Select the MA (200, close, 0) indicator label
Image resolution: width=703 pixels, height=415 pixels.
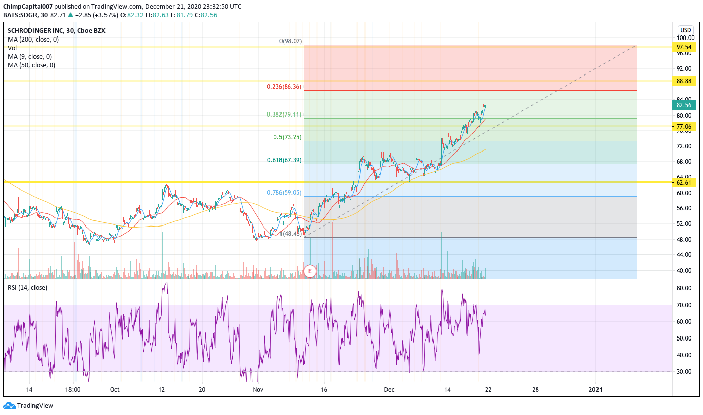point(33,39)
